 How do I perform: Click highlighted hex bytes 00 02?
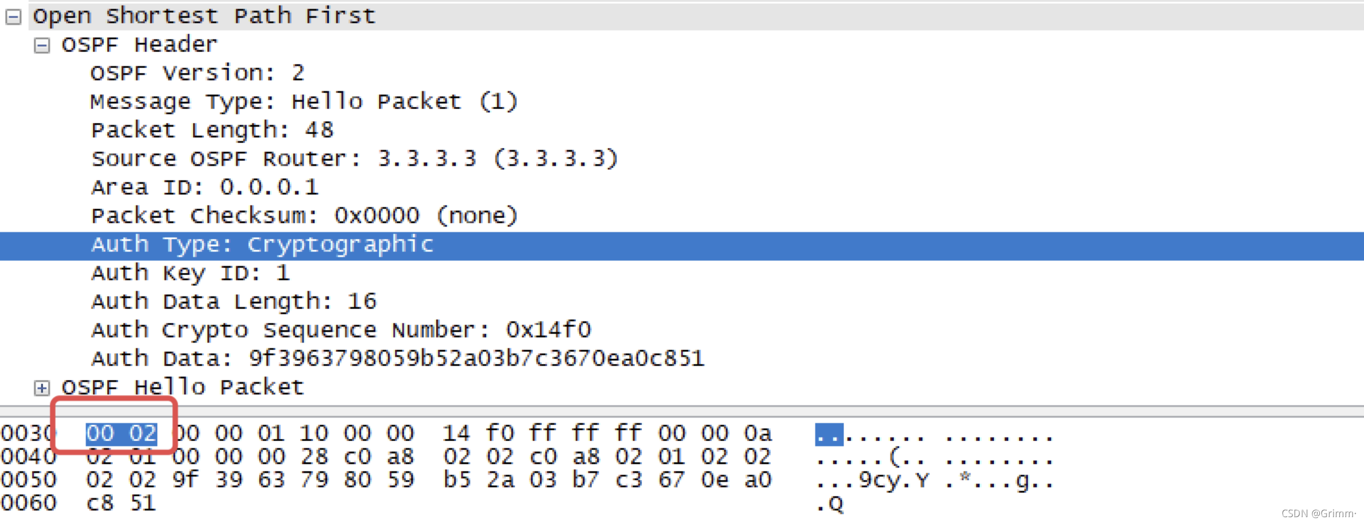point(121,434)
